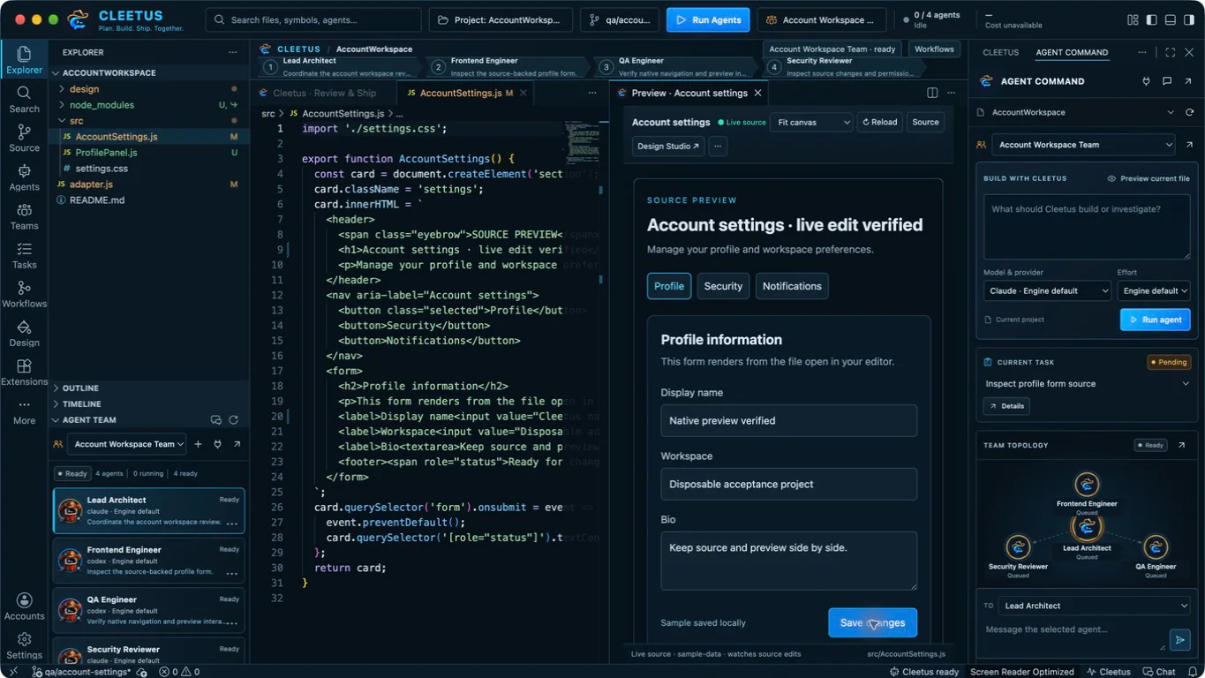This screenshot has height=678, width=1205.
Task: Click the chat bubble icon in Agent Command header
Action: click(x=1167, y=81)
